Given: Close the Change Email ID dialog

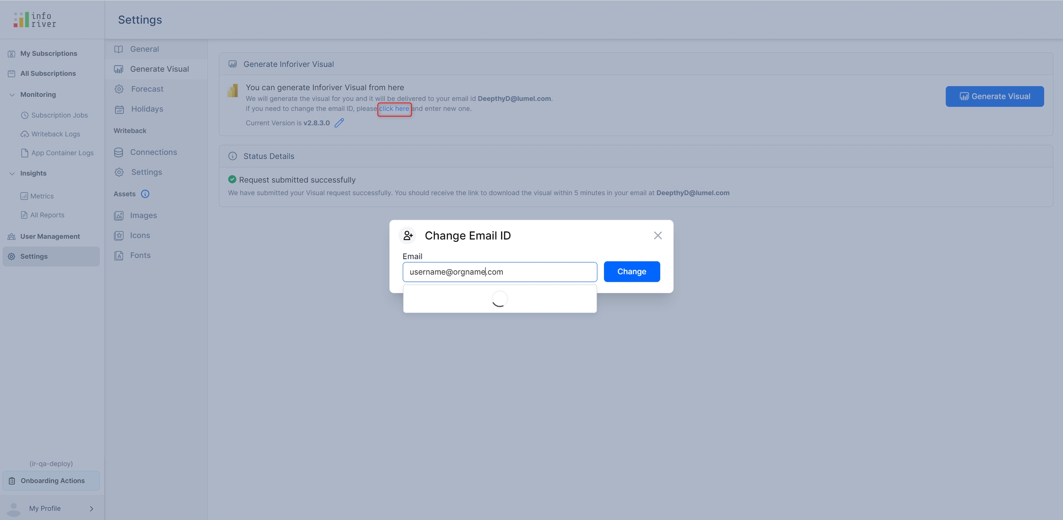Looking at the screenshot, I should pyautogui.click(x=657, y=235).
